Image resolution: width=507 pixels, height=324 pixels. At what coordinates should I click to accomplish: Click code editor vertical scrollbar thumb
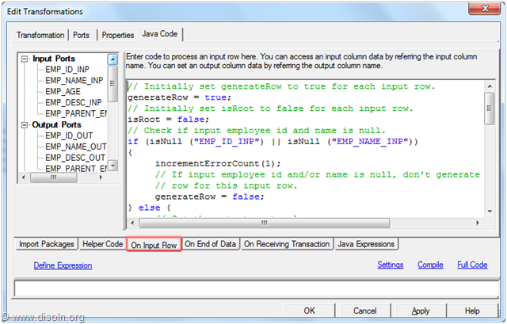(490, 109)
